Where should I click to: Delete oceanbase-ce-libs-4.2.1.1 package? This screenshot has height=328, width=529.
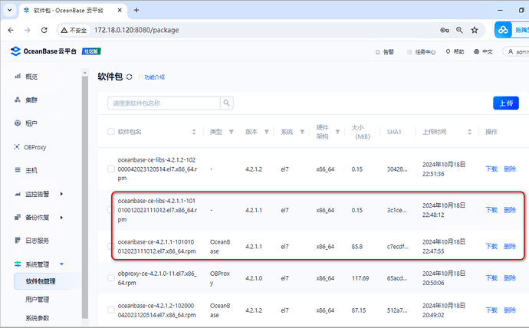click(510, 210)
